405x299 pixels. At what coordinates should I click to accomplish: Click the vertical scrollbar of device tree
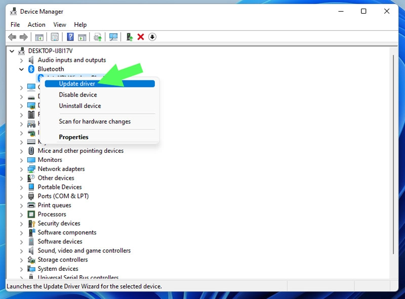393,154
